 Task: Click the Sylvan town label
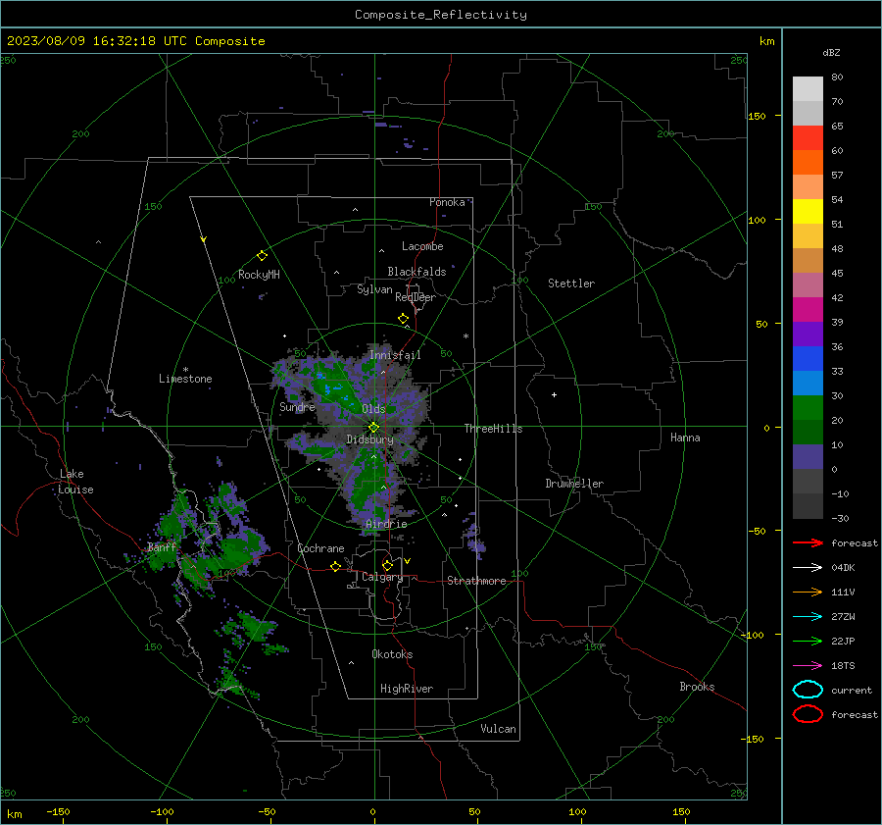pyautogui.click(x=374, y=289)
